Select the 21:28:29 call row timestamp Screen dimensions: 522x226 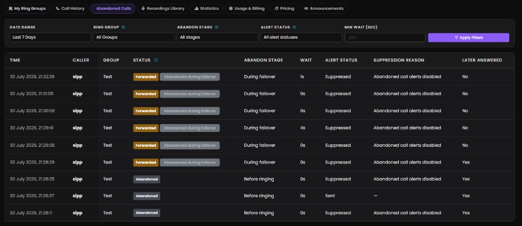point(32,163)
